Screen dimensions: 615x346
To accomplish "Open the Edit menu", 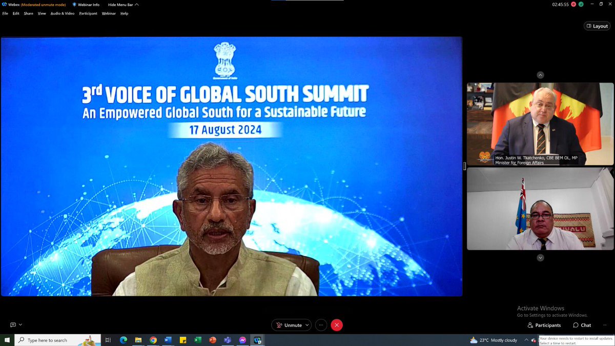I will point(16,13).
